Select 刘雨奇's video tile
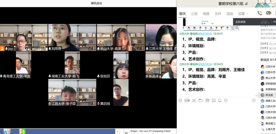 pos(72,38)
